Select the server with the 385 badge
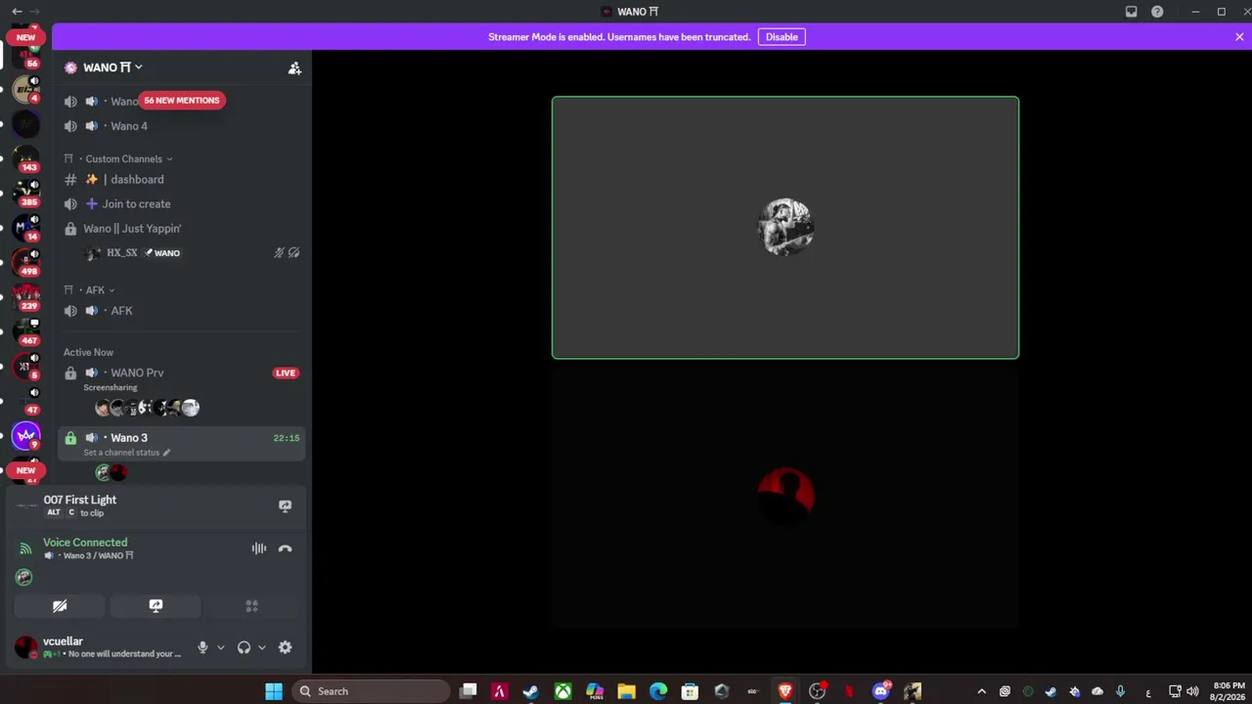The image size is (1252, 704). point(26,193)
